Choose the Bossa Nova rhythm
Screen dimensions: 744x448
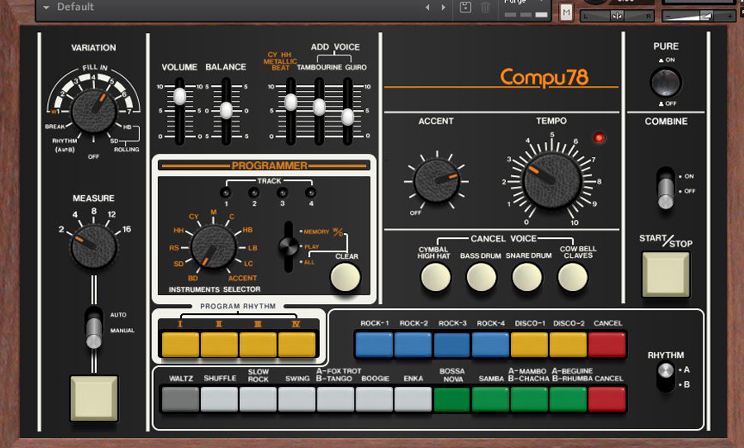coord(452,398)
